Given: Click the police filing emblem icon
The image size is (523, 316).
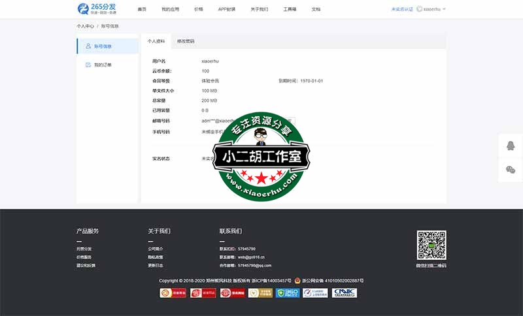Looking at the screenshot, I should coord(297,280).
